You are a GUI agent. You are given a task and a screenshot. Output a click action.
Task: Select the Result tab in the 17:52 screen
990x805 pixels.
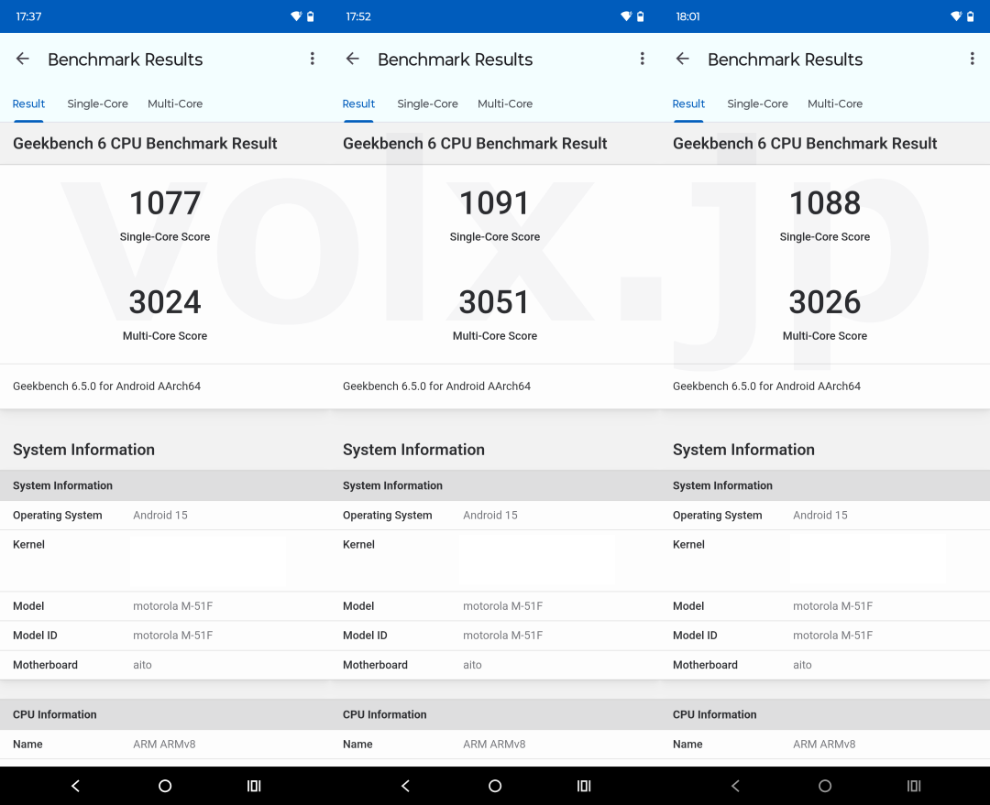[x=358, y=103]
